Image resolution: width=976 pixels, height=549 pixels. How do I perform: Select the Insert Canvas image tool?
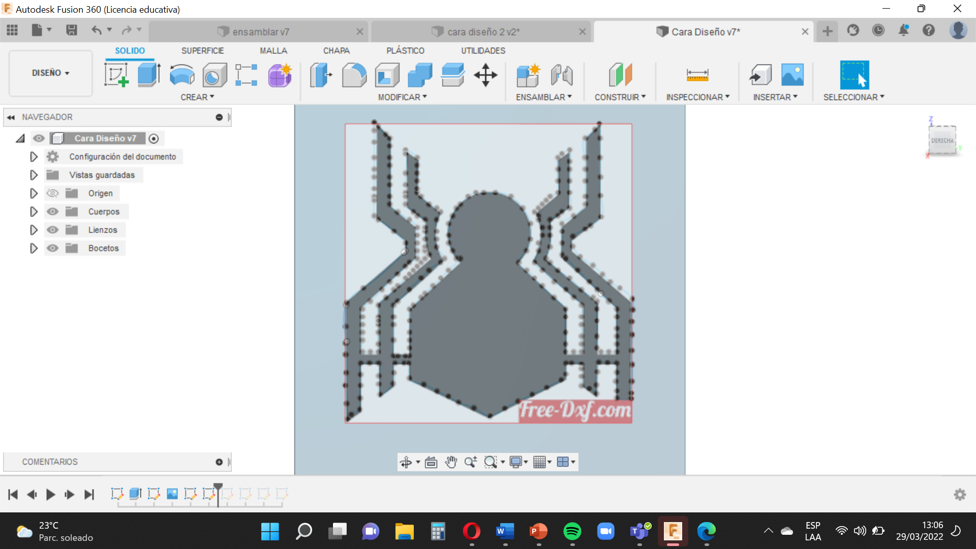(792, 75)
